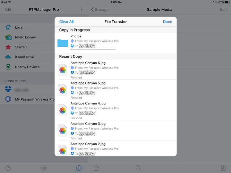This screenshot has height=173, width=231.
Task: Select Antelope Canyon 6.jpg thumbnail
Action: tap(62, 70)
